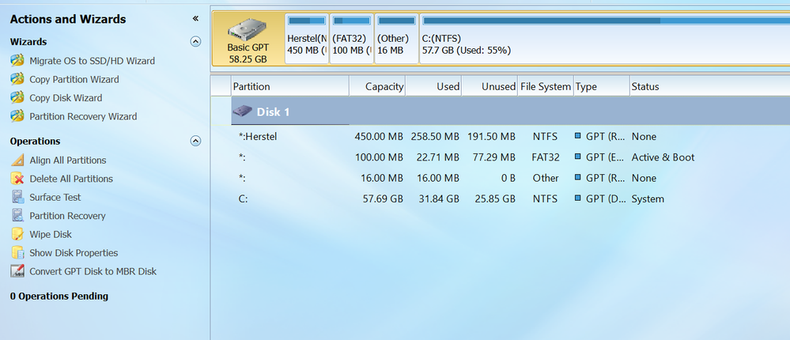Click the Copy Partition Wizard icon
Viewport: 790px width, 340px height.
click(x=17, y=79)
